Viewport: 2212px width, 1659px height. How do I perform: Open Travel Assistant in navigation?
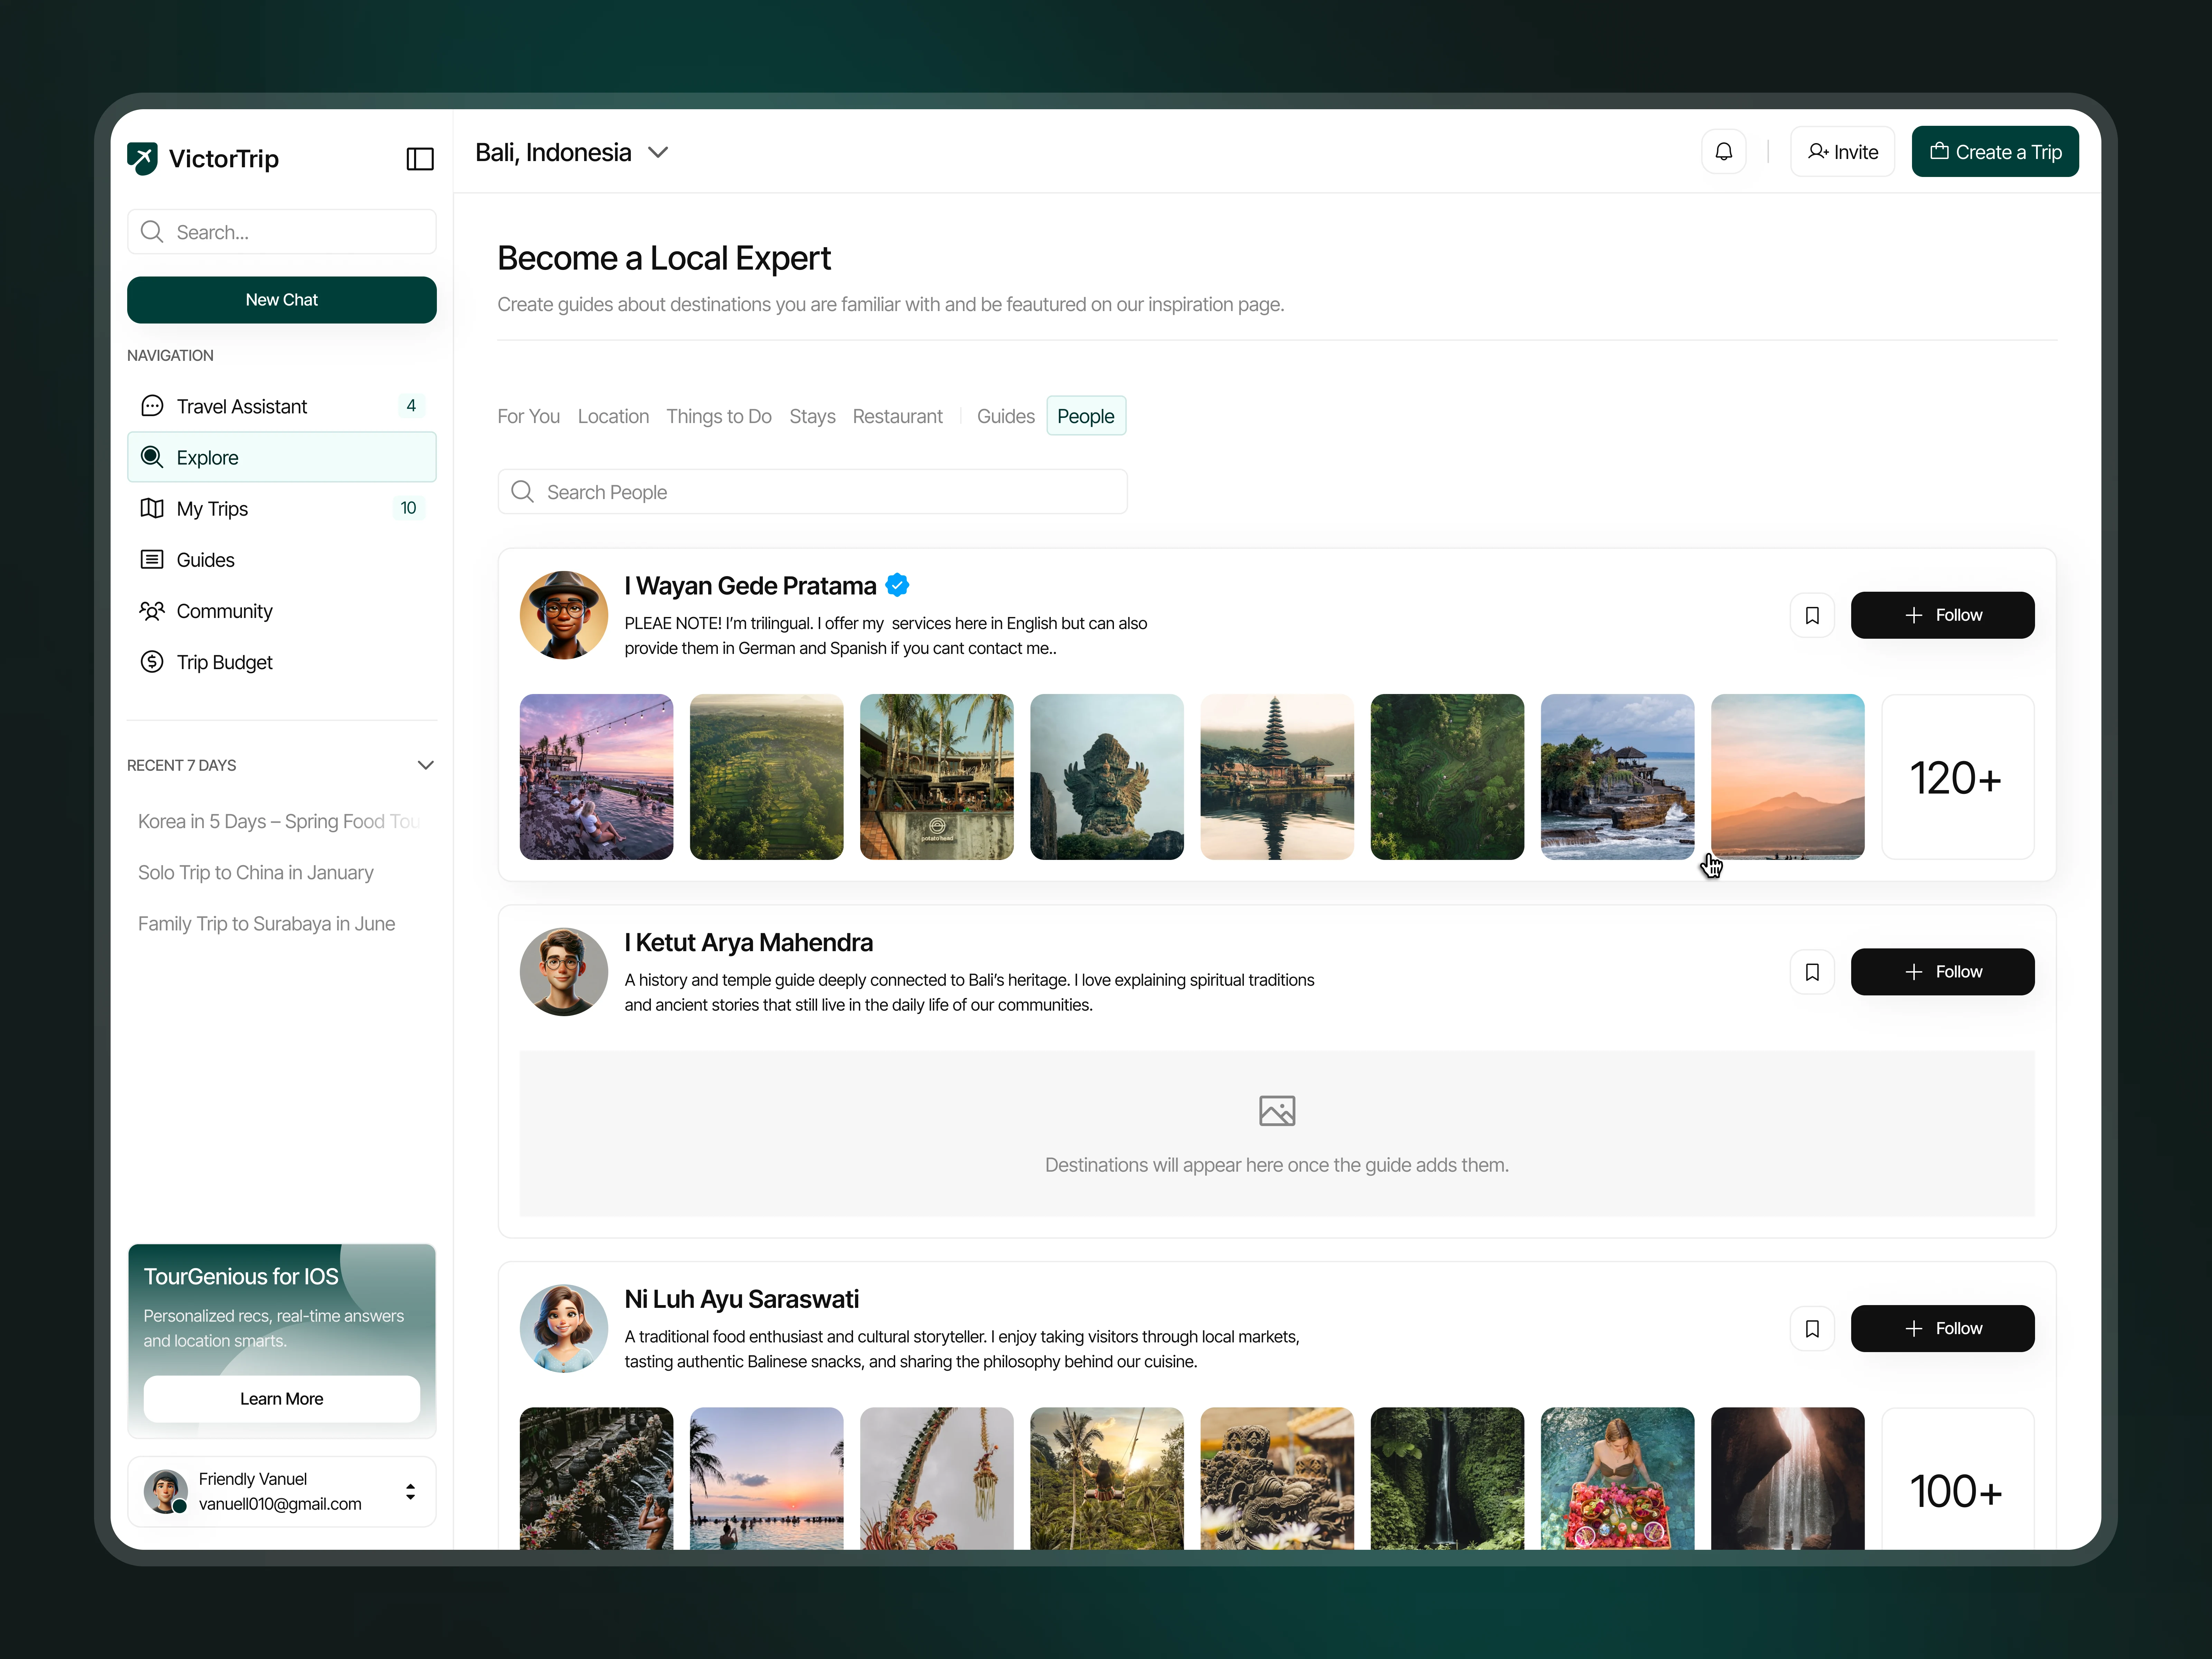282,406
